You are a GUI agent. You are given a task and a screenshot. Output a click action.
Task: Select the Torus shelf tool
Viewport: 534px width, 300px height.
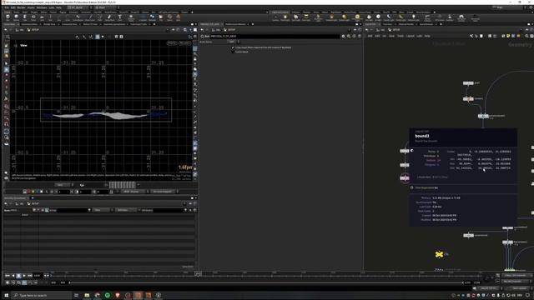(33, 17)
